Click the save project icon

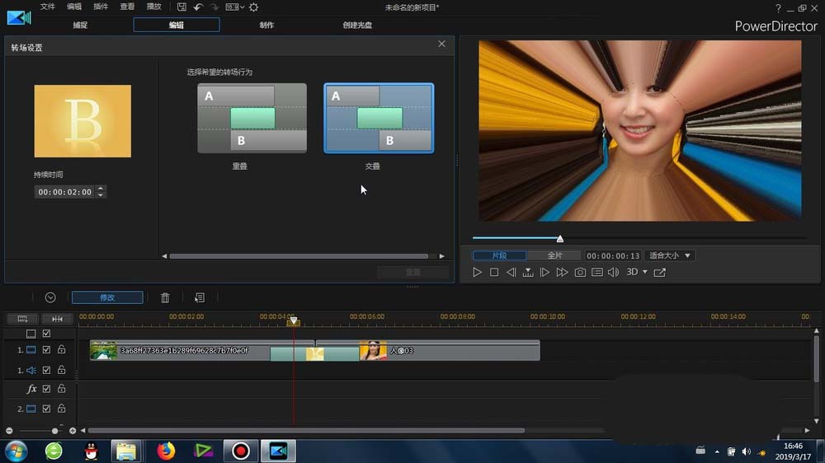coord(181,7)
